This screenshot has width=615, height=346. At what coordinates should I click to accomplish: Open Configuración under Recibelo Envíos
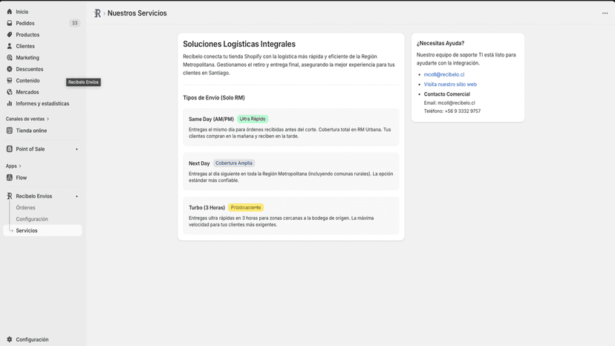click(32, 219)
